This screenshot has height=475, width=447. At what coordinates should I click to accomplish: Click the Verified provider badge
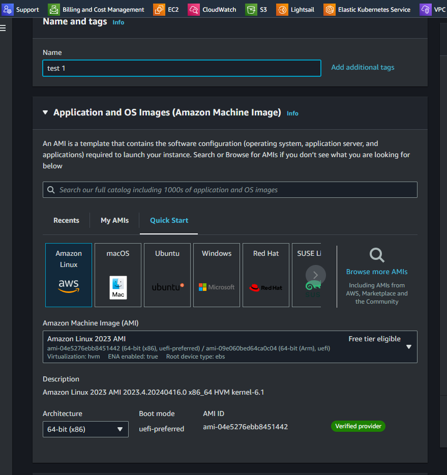[x=358, y=426]
